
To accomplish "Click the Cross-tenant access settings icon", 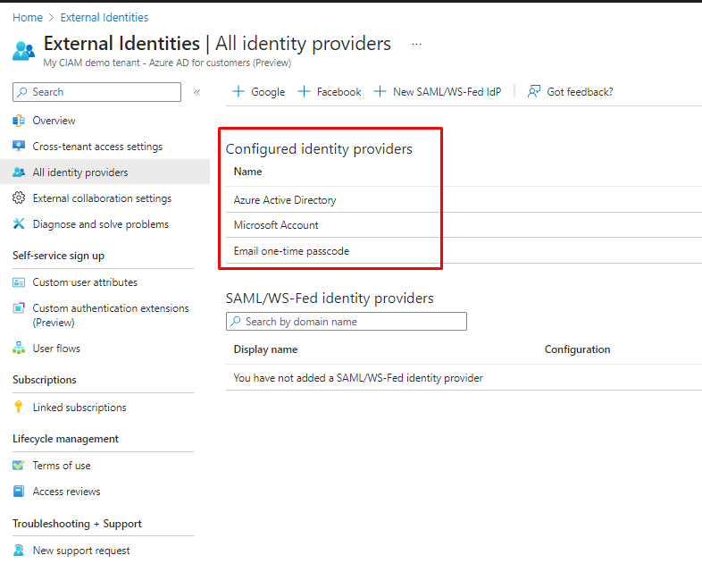I will [19, 147].
